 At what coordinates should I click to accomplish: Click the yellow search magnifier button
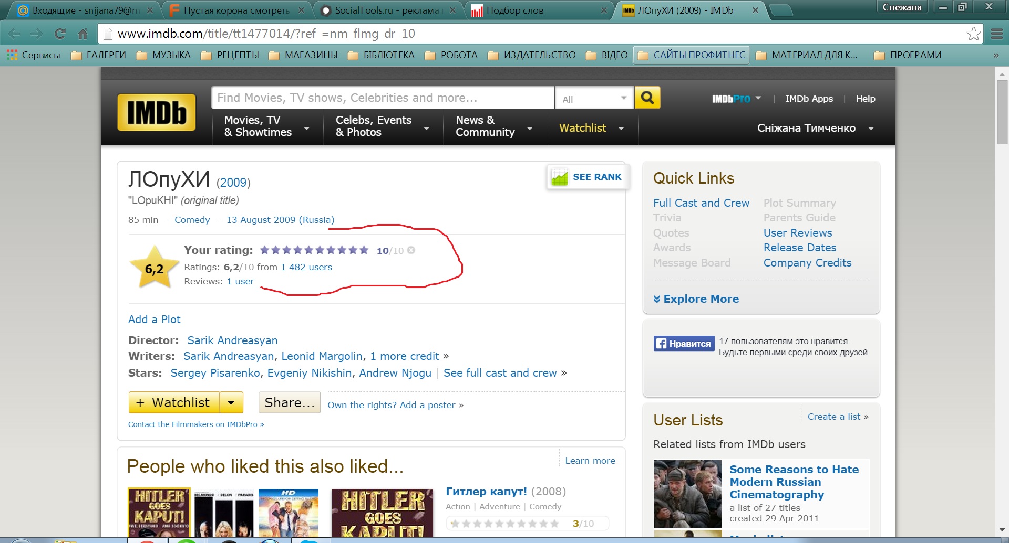click(647, 98)
